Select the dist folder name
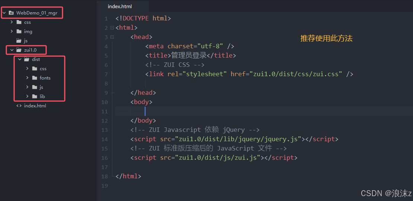413x201 pixels. [36, 59]
